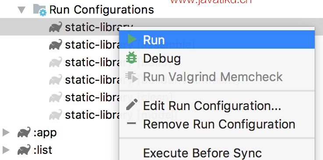The height and width of the screenshot is (160, 323).
Task: Click the green Run play icon
Action: point(132,39)
